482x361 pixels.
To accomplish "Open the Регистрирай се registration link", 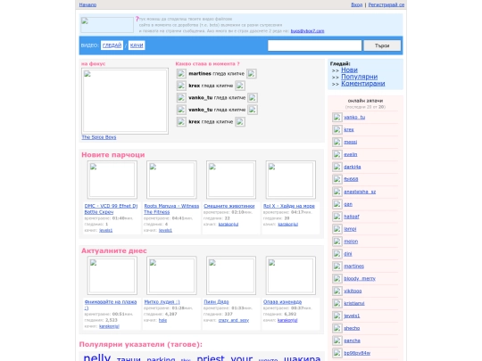I will (x=386, y=4).
